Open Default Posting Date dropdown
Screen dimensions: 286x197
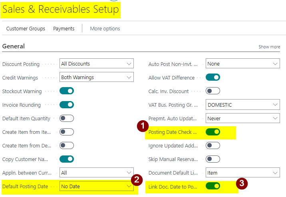(96, 186)
